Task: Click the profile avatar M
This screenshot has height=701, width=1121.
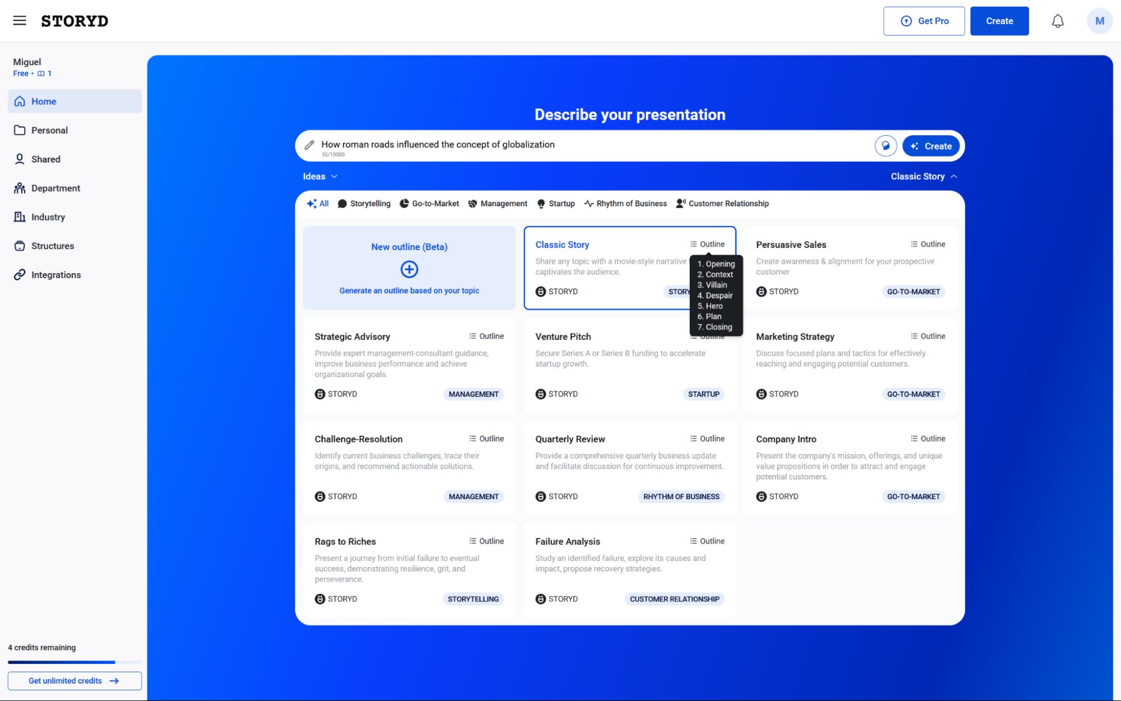Action: click(x=1099, y=21)
